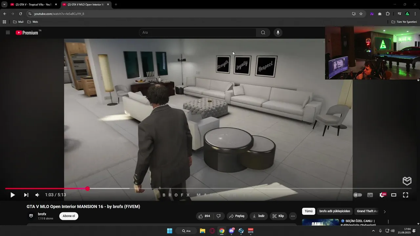The height and width of the screenshot is (236, 420).
Task: Reload the page
Action: point(20,14)
